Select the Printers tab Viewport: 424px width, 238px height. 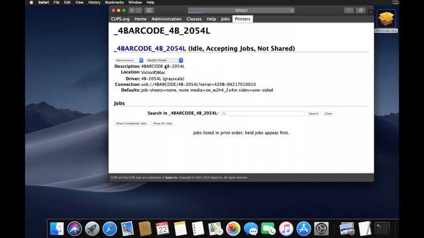(x=242, y=19)
